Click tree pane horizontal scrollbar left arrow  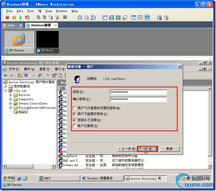(x=5, y=166)
